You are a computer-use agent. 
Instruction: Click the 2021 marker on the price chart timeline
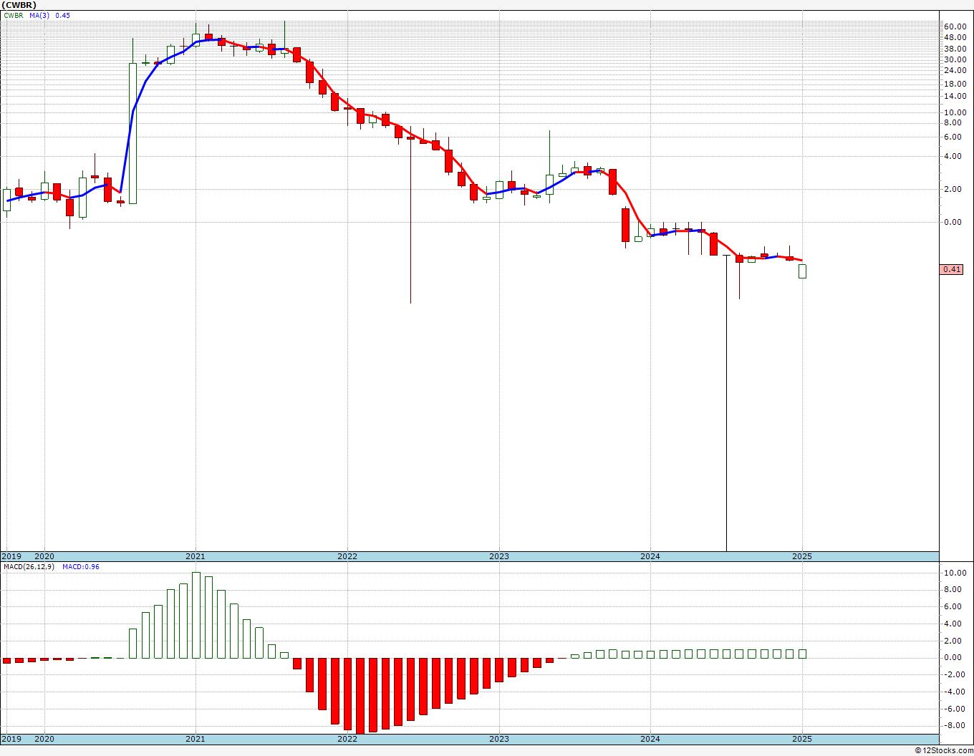coord(196,556)
